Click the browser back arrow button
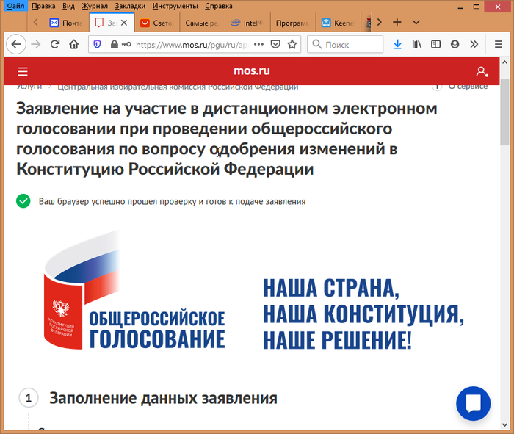The width and height of the screenshot is (514, 434). tap(15, 45)
